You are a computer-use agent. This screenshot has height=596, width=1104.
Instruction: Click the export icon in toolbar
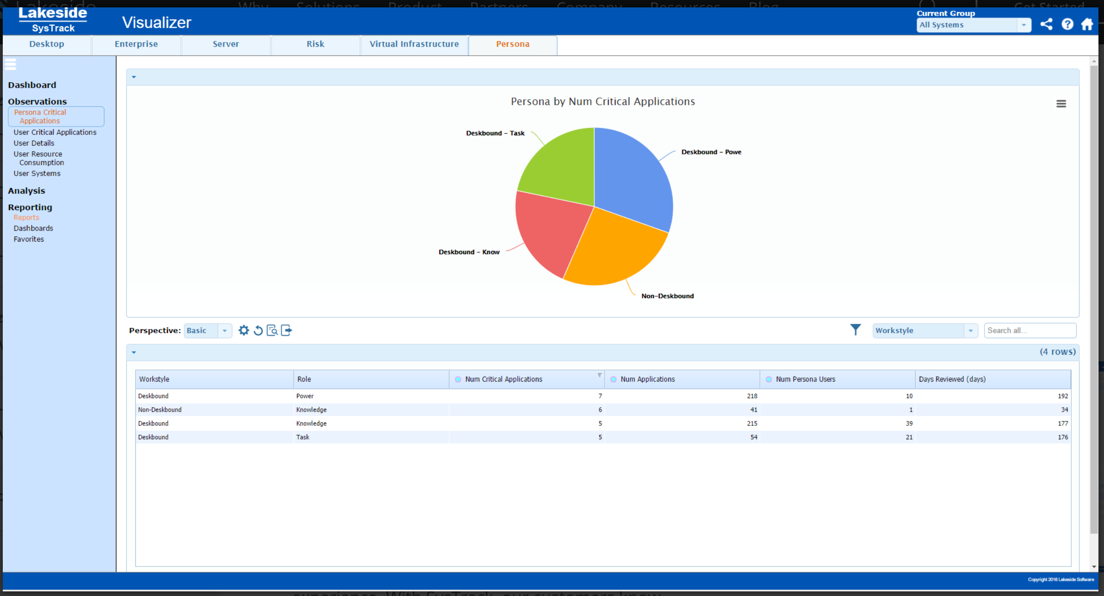(286, 330)
